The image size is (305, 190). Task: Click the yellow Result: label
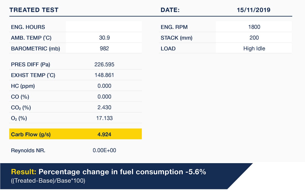pos(24,172)
